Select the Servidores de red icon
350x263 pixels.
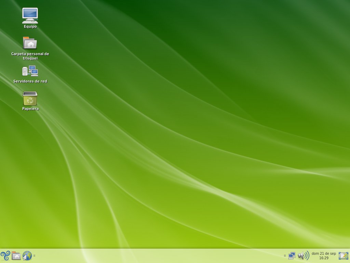(30, 71)
